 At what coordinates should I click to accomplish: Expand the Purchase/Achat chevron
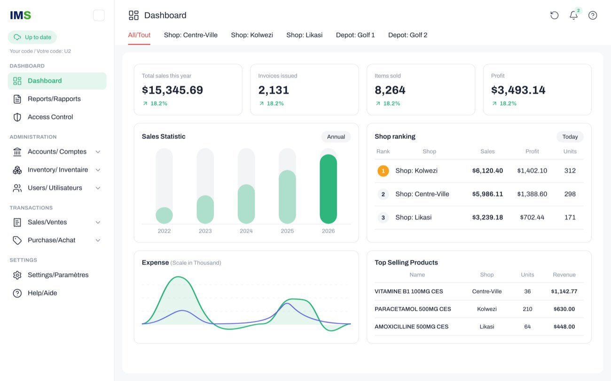tap(98, 240)
